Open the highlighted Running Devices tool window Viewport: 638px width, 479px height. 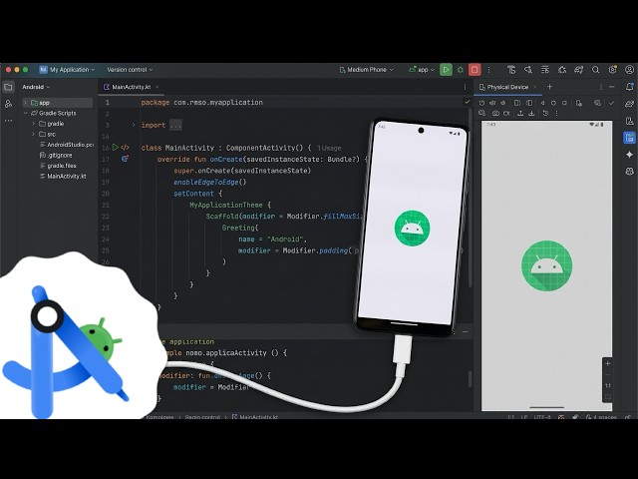629,138
